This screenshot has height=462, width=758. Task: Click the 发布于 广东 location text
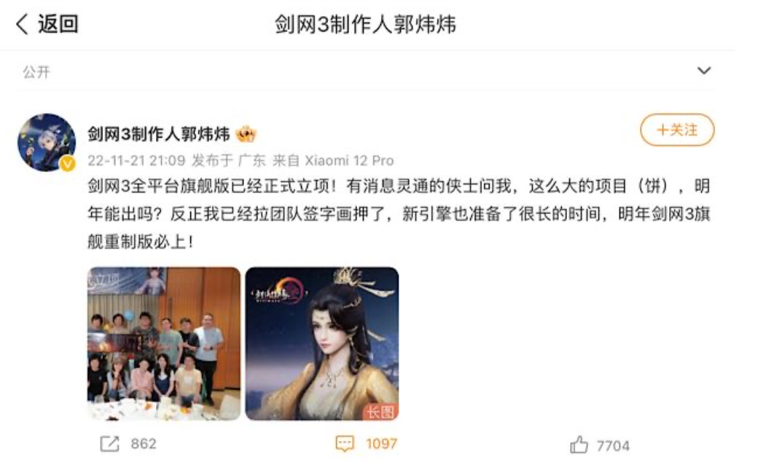(229, 160)
